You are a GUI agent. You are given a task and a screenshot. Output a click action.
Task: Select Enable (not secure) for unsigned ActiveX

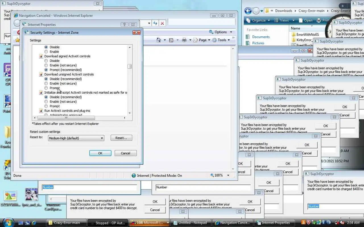point(46,83)
